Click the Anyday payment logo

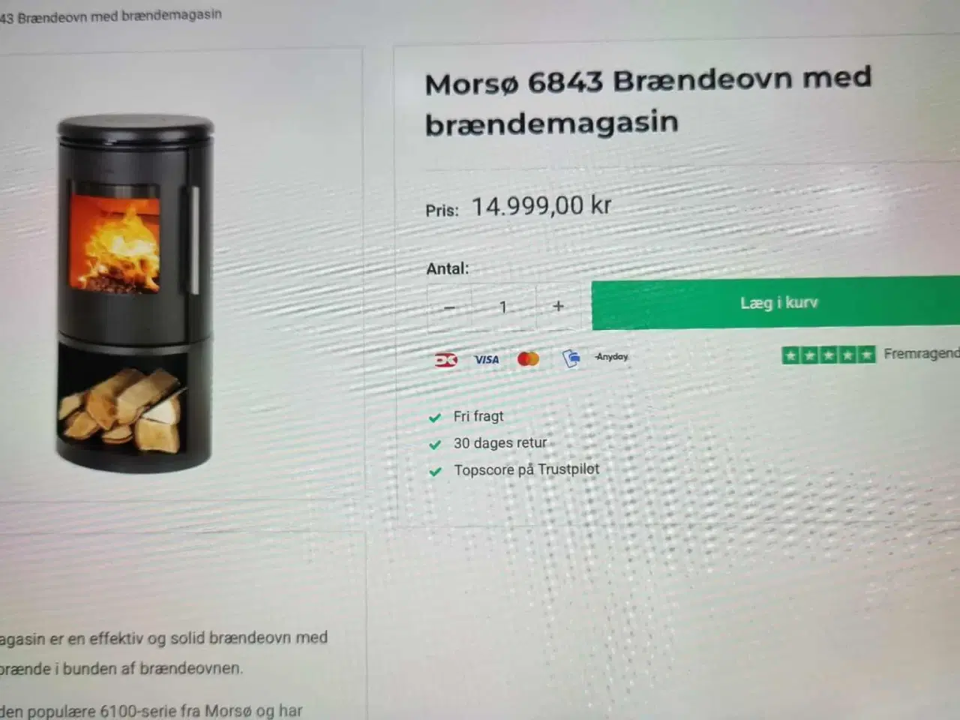click(611, 357)
